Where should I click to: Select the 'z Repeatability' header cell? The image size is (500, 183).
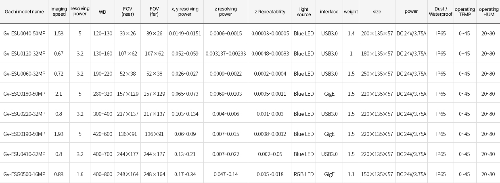click(x=270, y=12)
